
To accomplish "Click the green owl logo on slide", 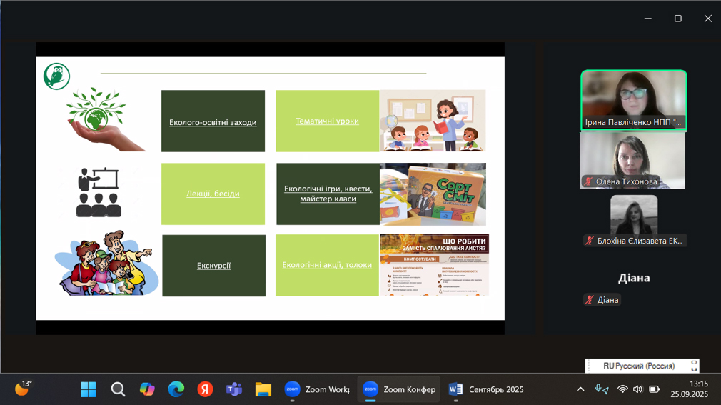I will (56, 76).
